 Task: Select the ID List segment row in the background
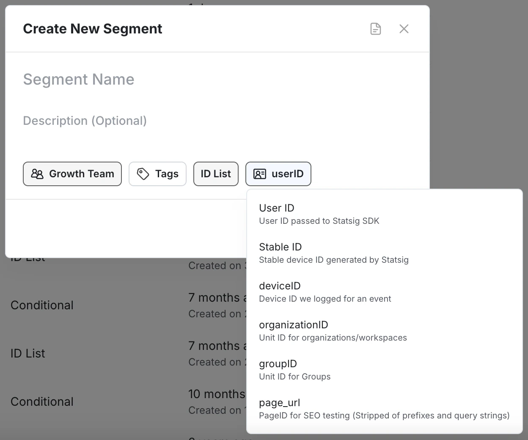[x=27, y=353]
